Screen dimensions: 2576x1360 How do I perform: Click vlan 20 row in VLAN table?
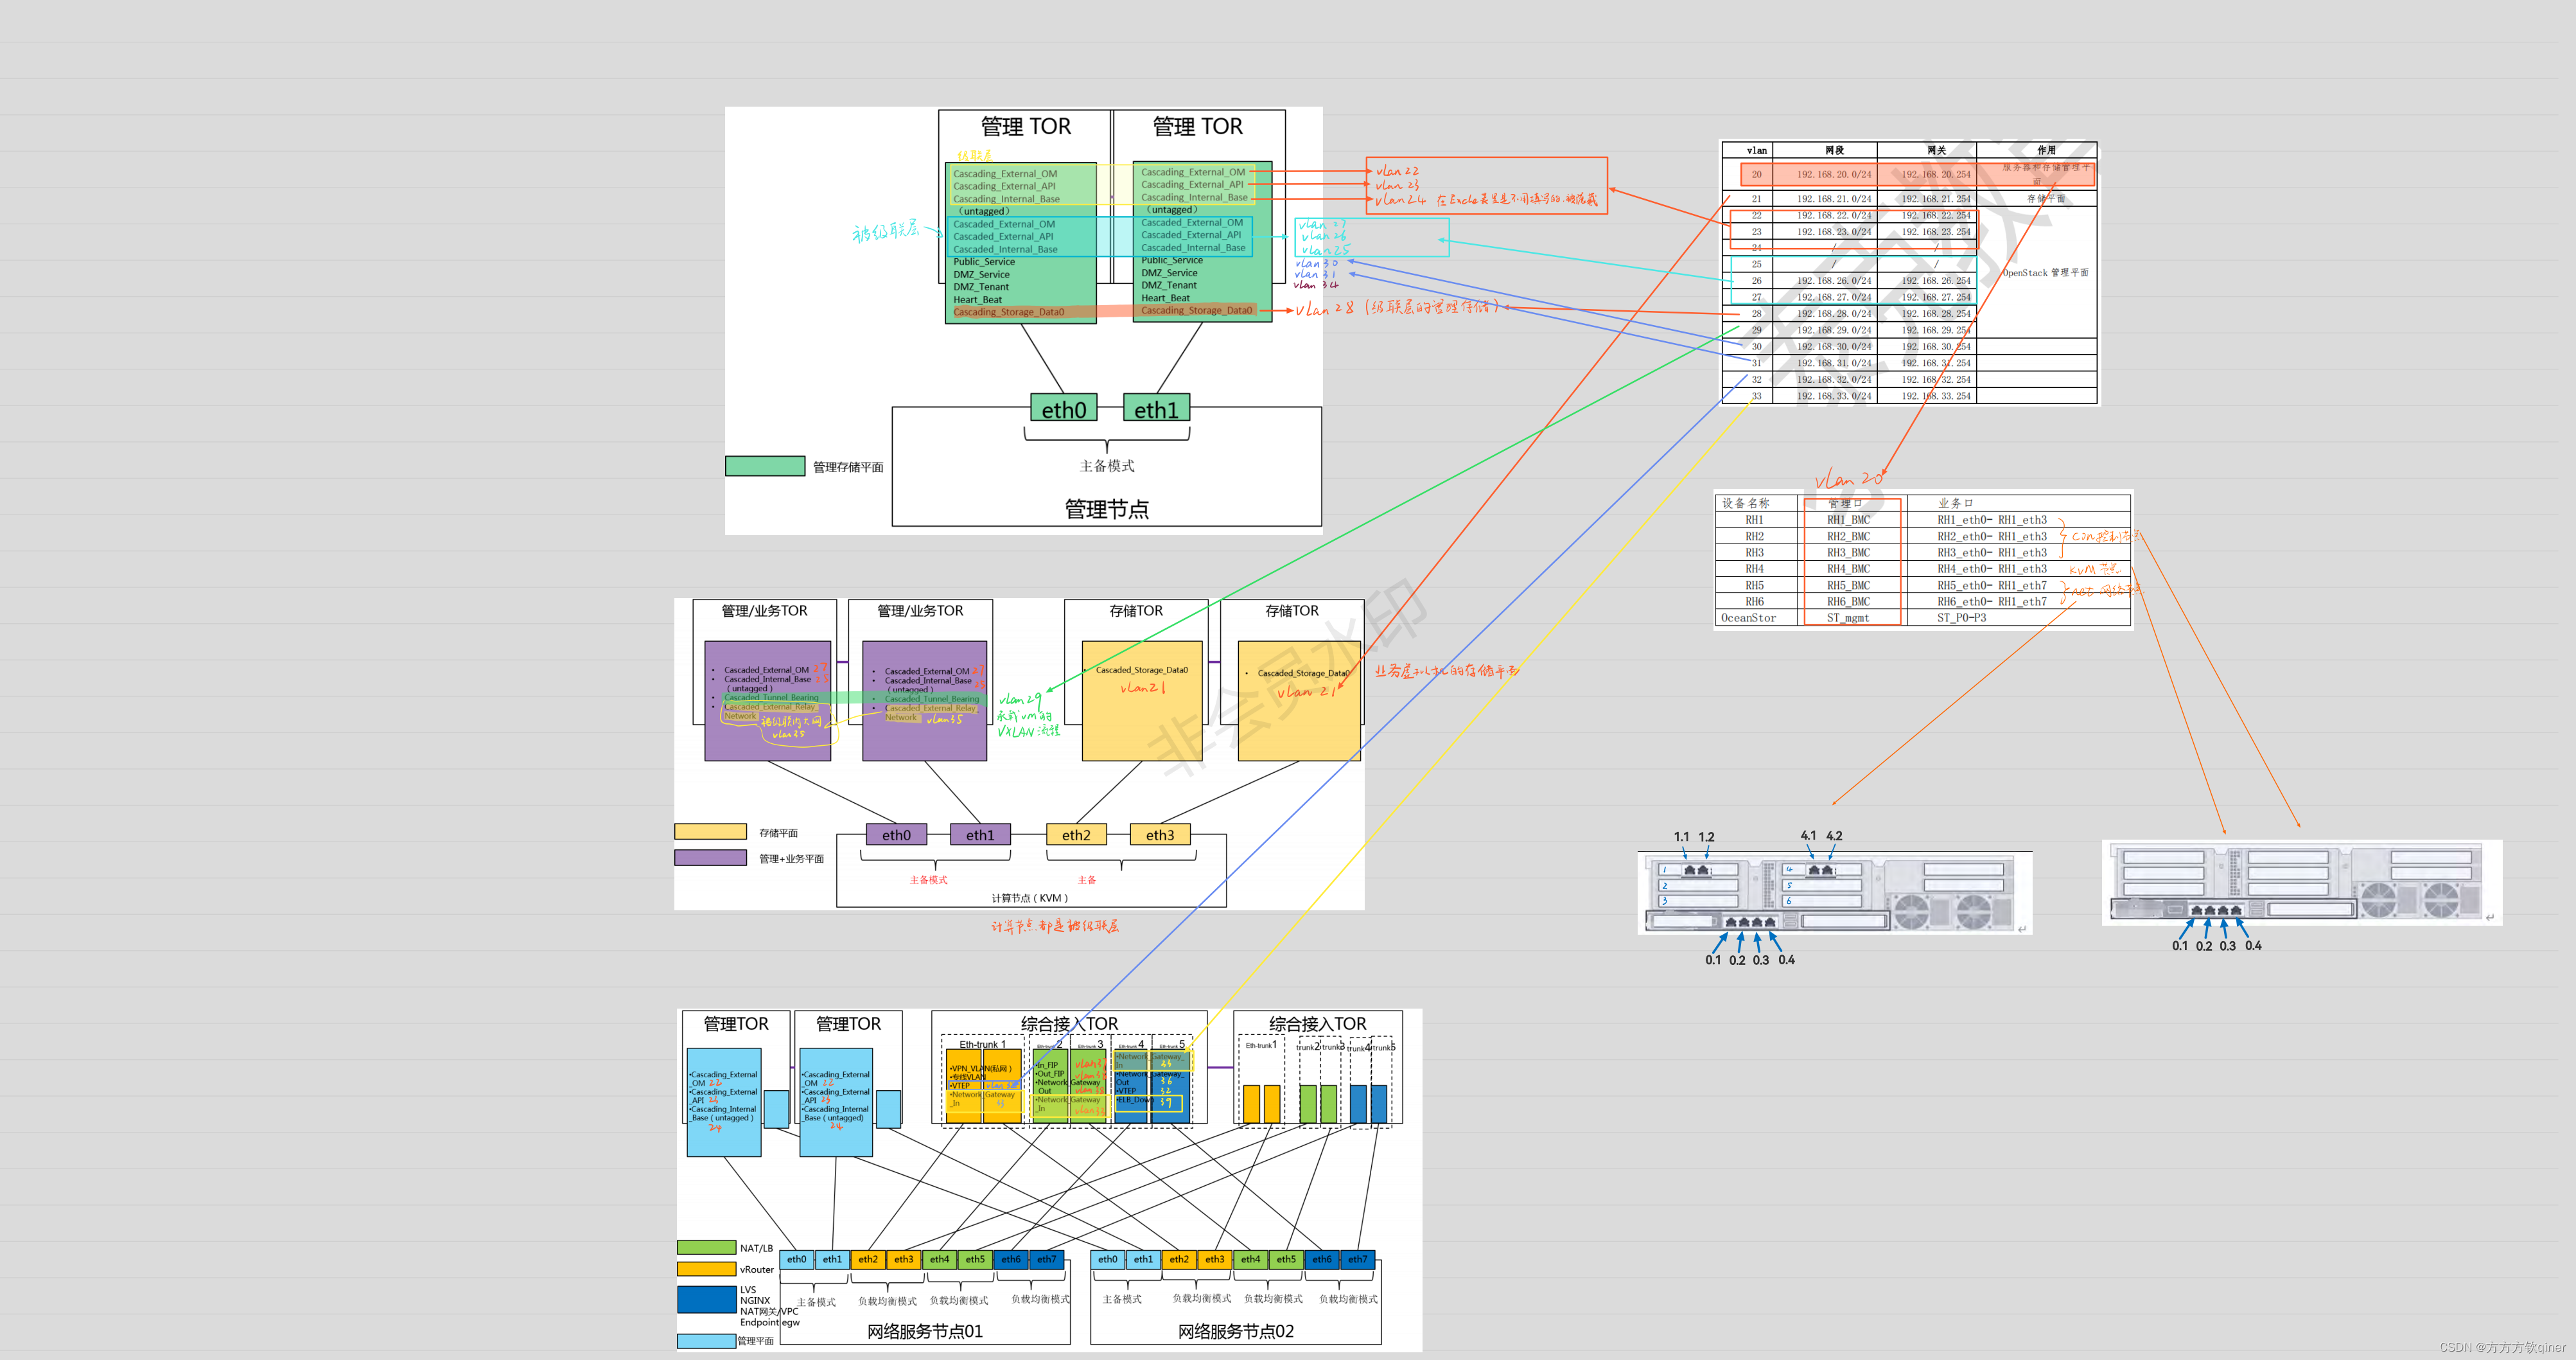click(x=1756, y=174)
